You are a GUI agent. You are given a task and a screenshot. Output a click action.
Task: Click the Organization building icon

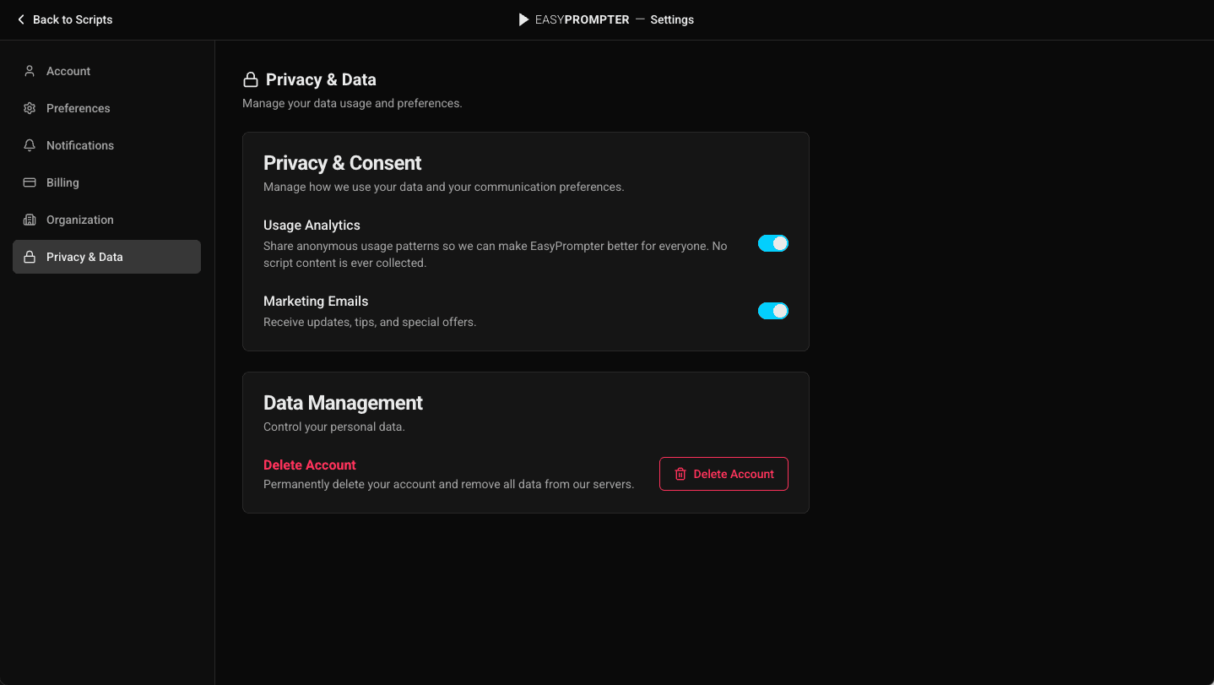30,220
